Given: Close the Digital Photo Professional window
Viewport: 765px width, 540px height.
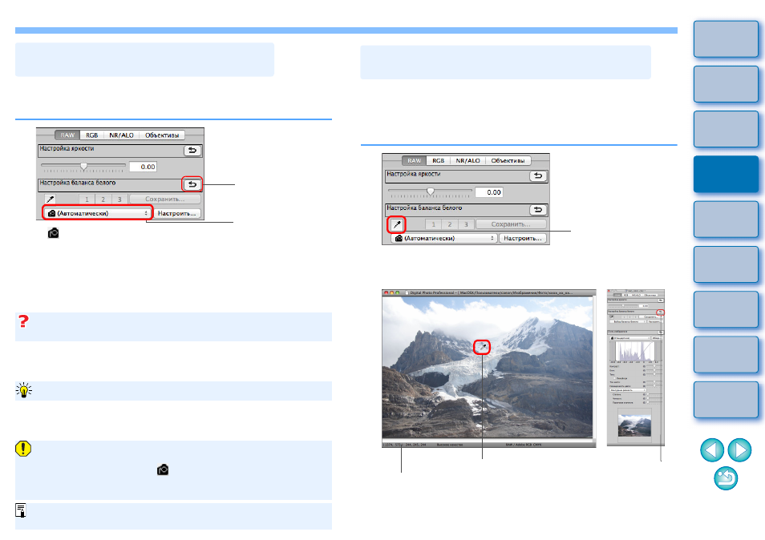Looking at the screenshot, I should tap(386, 293).
